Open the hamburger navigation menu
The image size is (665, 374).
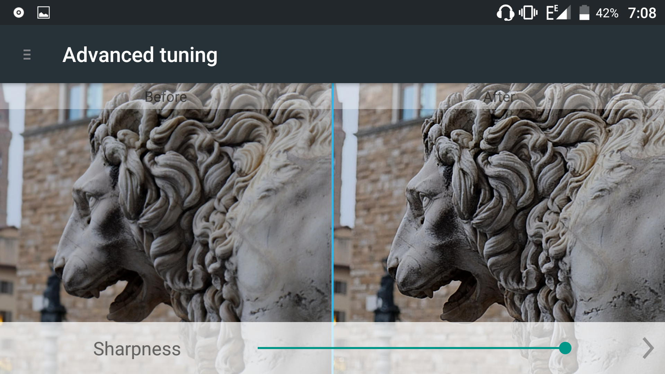27,55
